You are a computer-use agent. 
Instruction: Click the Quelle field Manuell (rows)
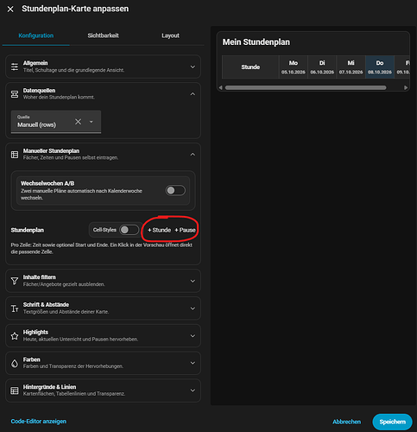click(x=56, y=122)
